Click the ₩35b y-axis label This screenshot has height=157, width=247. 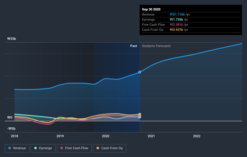coord(11,39)
